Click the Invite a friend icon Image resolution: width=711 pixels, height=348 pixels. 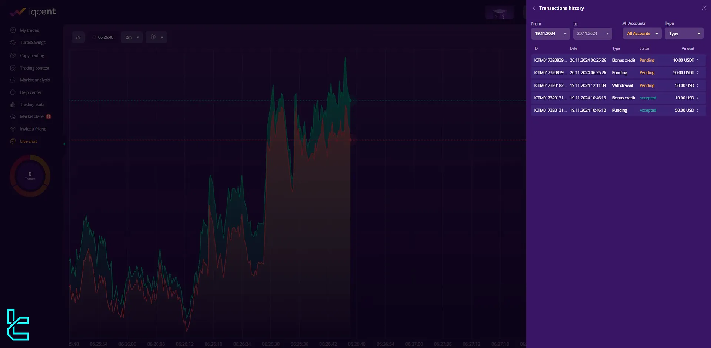[x=13, y=129]
